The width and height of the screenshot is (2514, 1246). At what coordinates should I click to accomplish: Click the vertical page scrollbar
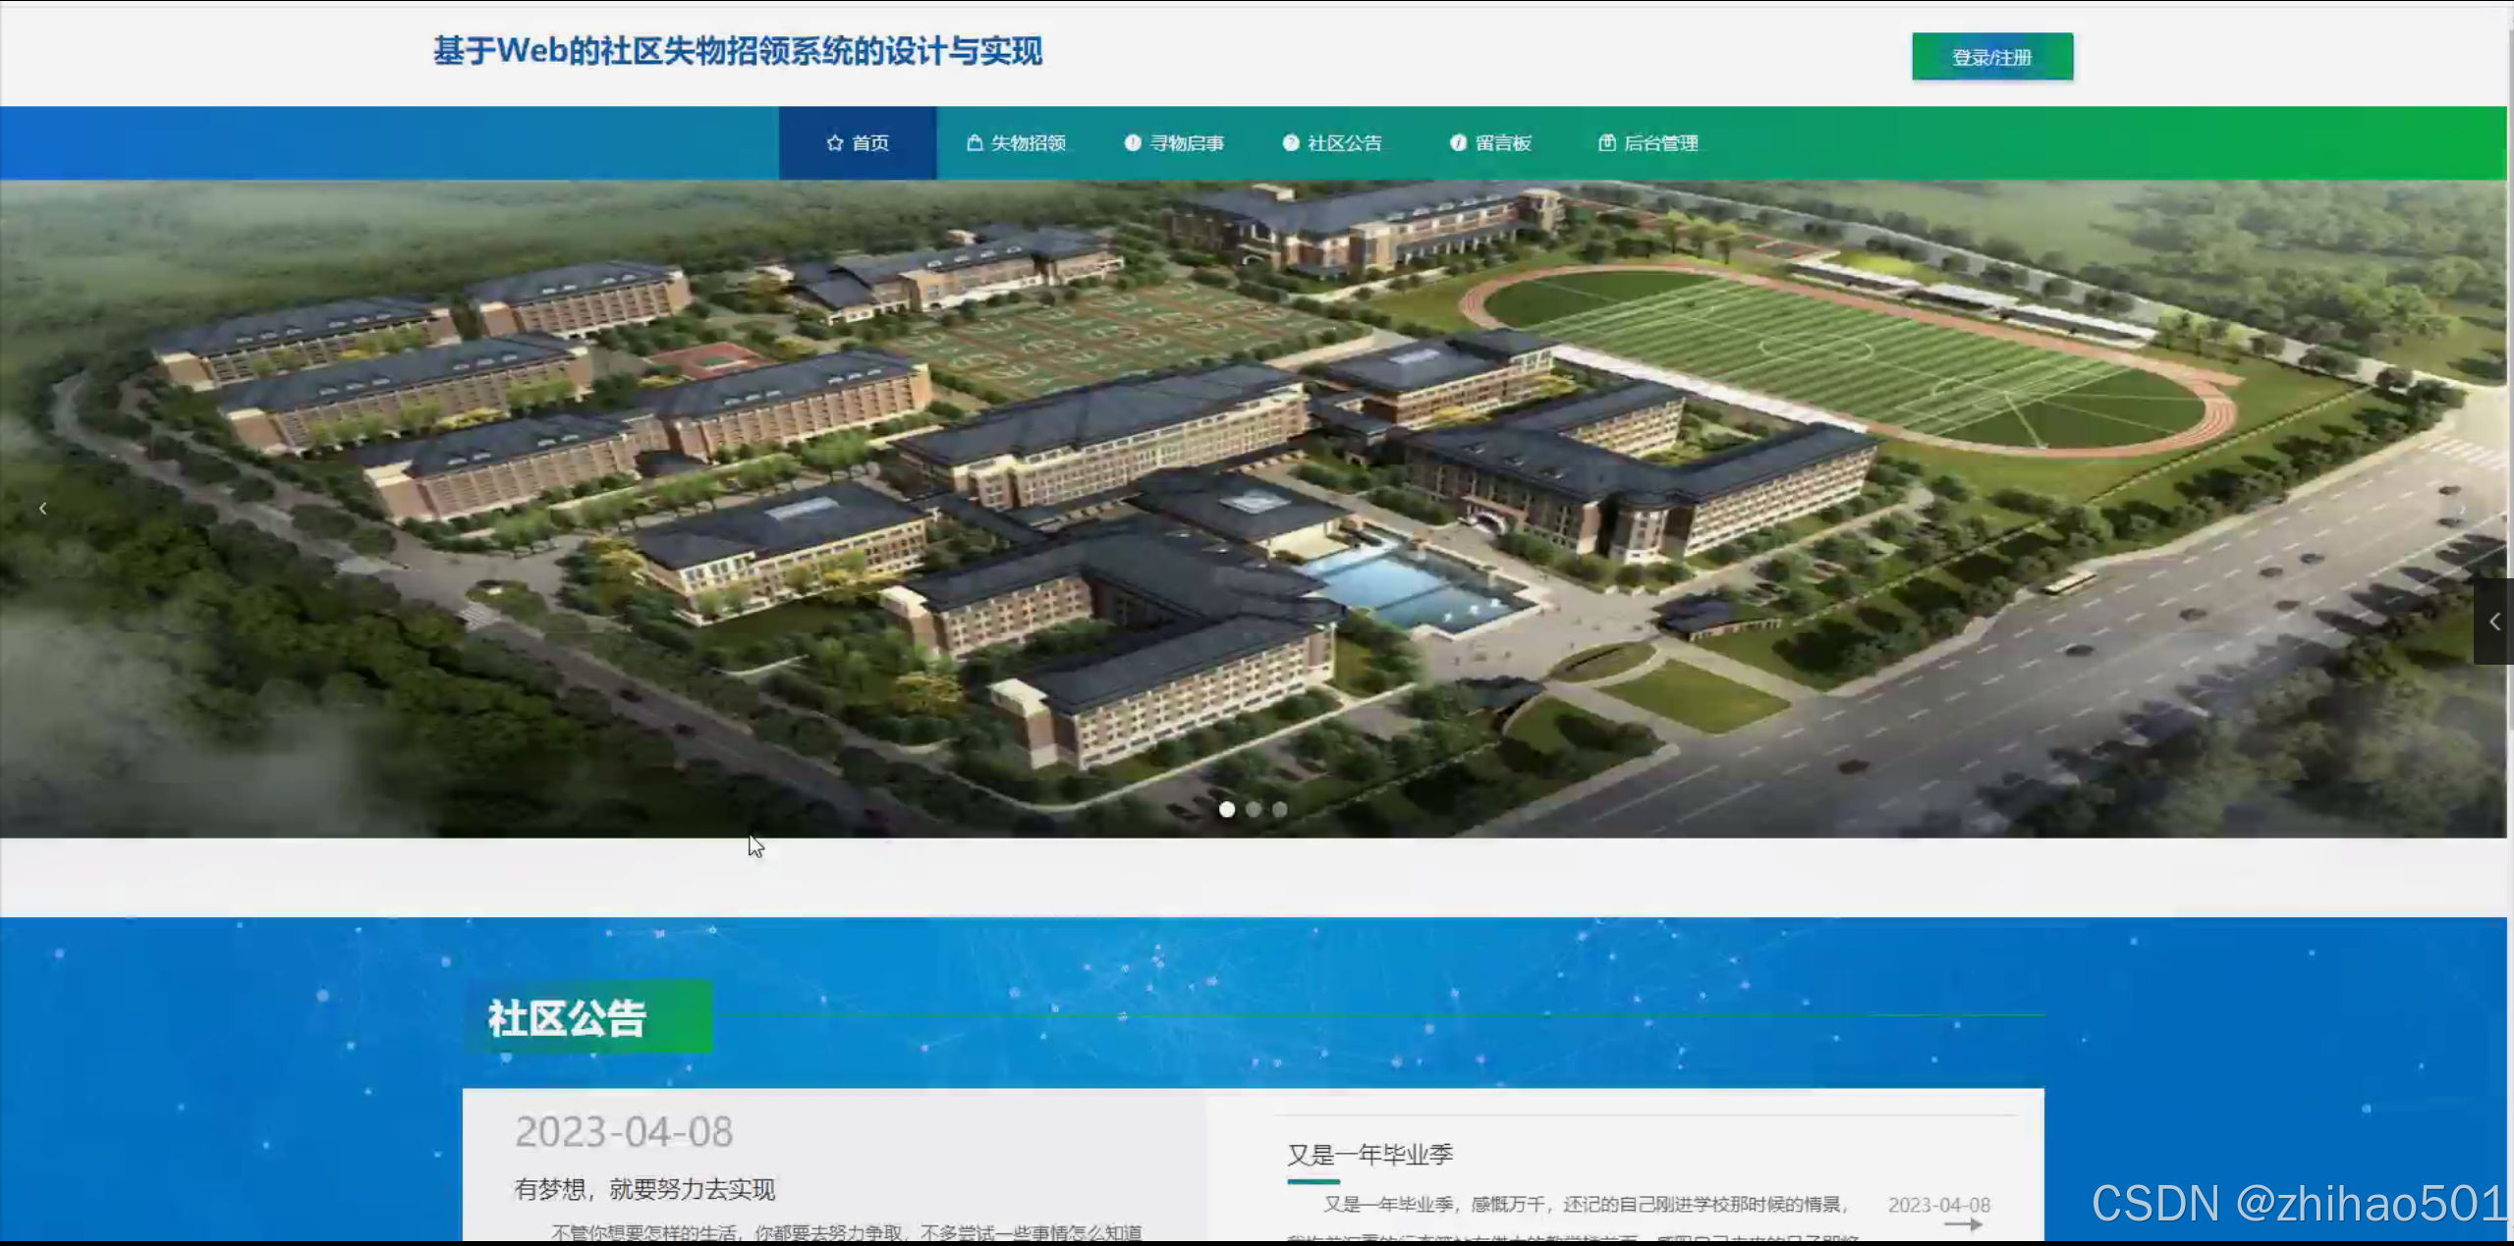point(2510,393)
